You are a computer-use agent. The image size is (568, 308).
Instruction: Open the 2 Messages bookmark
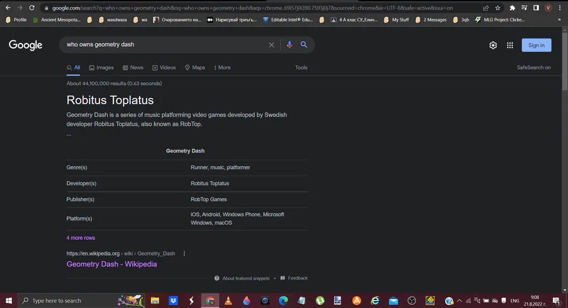click(x=431, y=20)
